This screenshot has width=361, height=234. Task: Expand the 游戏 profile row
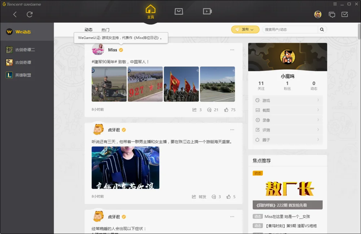coord(288,100)
